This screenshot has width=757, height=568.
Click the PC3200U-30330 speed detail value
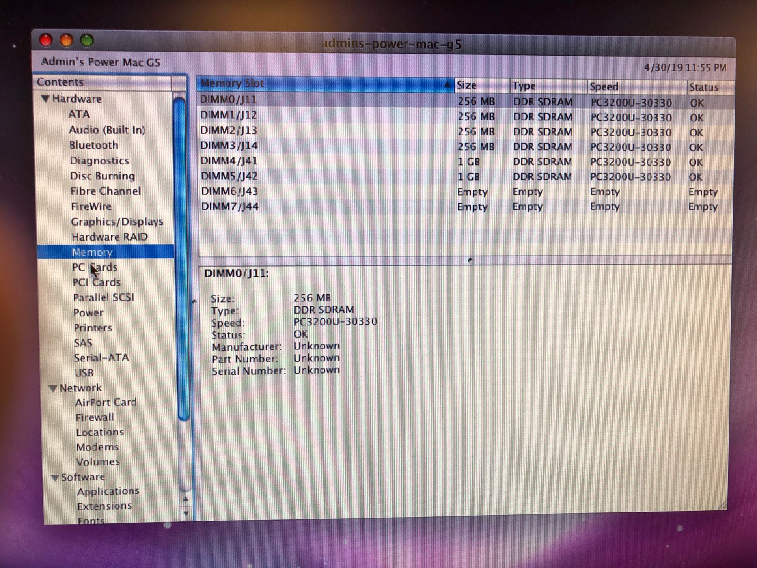click(335, 321)
